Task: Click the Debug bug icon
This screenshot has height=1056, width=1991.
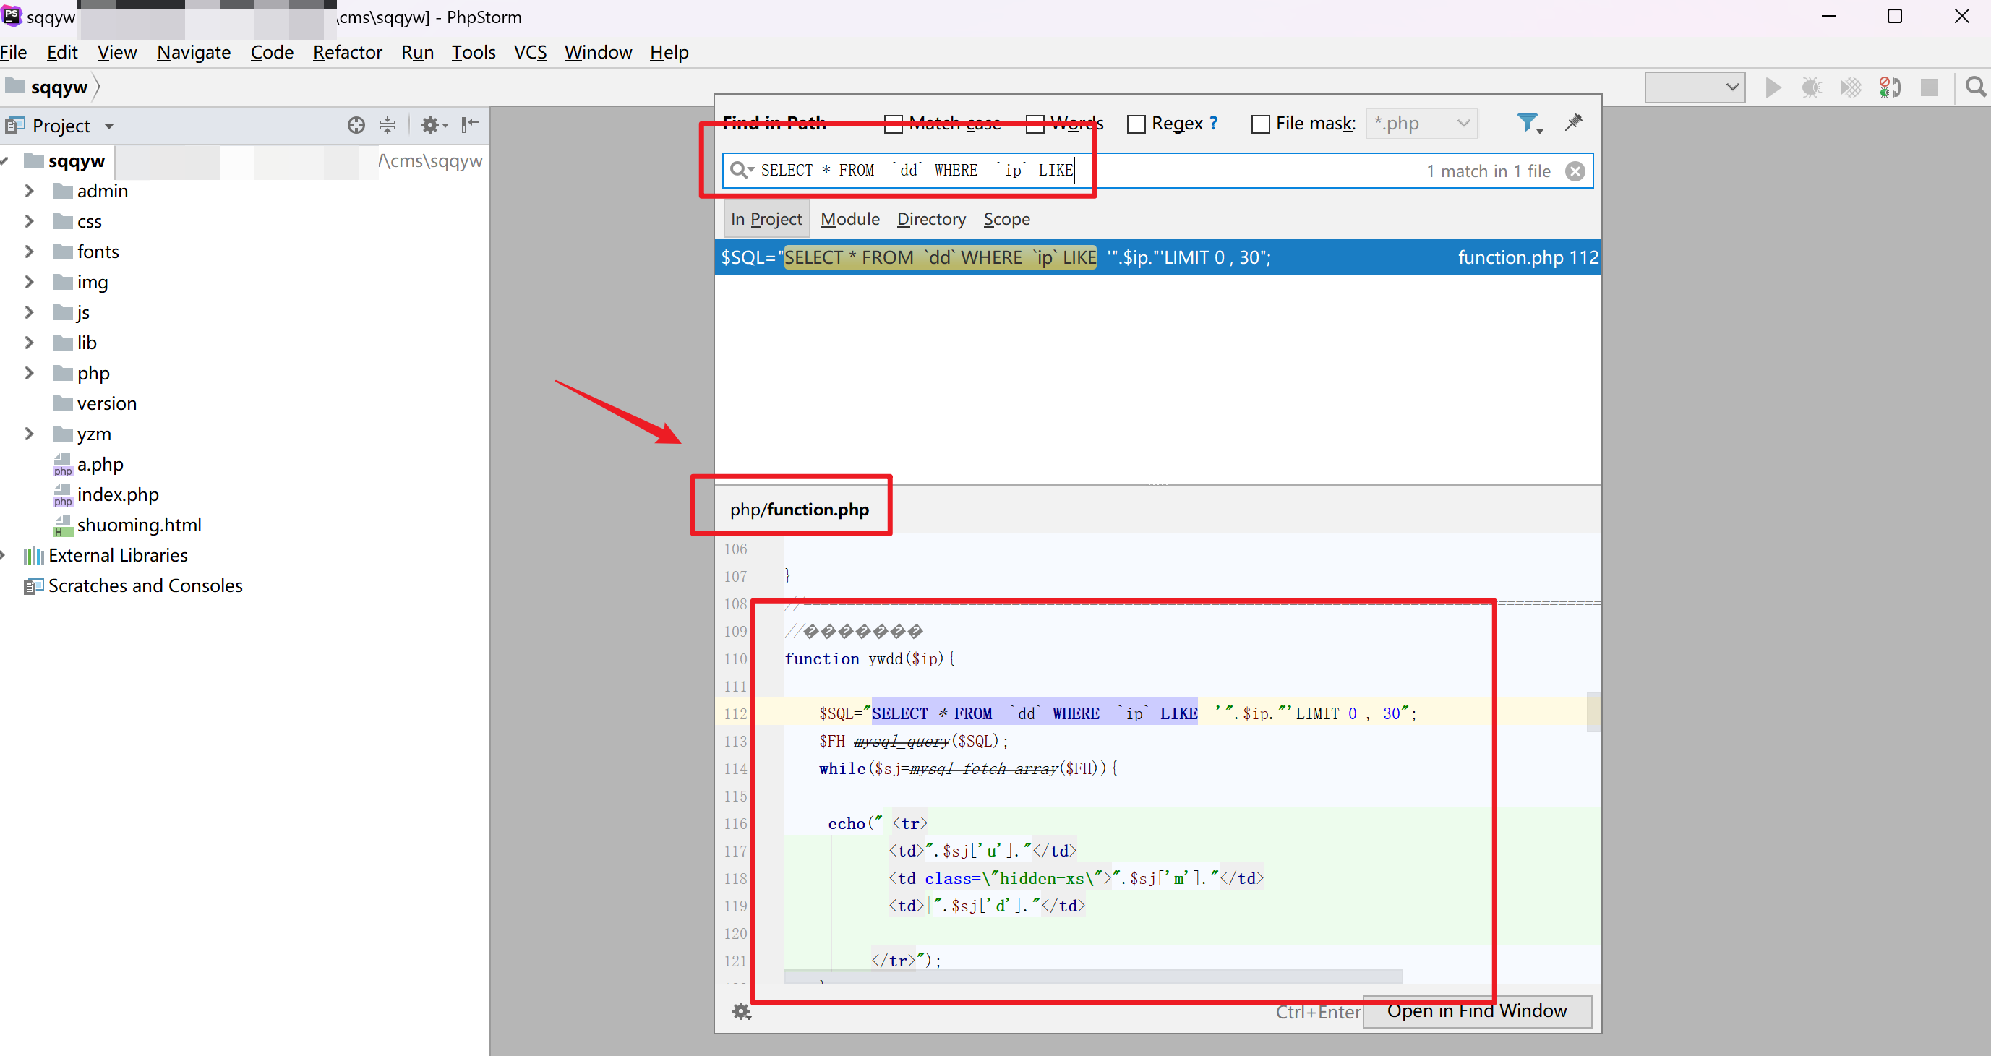Action: pyautogui.click(x=1812, y=87)
